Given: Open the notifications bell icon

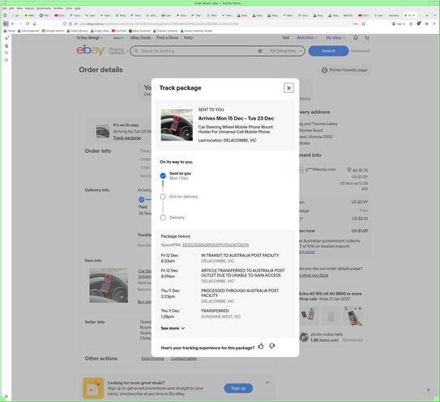Looking at the screenshot, I should 355,37.
